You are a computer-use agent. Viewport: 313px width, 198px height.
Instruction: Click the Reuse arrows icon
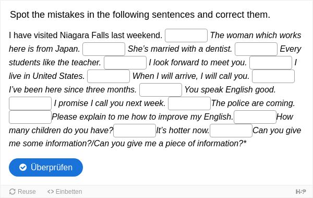tap(13, 192)
